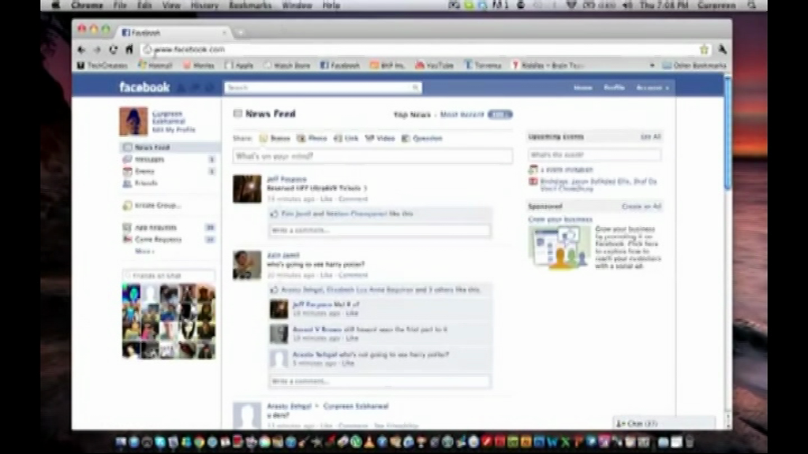Expand the More link in the left sidebar
808x454 pixels.
point(144,251)
